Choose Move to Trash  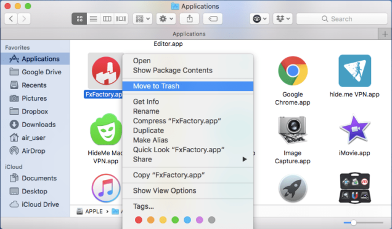click(x=188, y=86)
